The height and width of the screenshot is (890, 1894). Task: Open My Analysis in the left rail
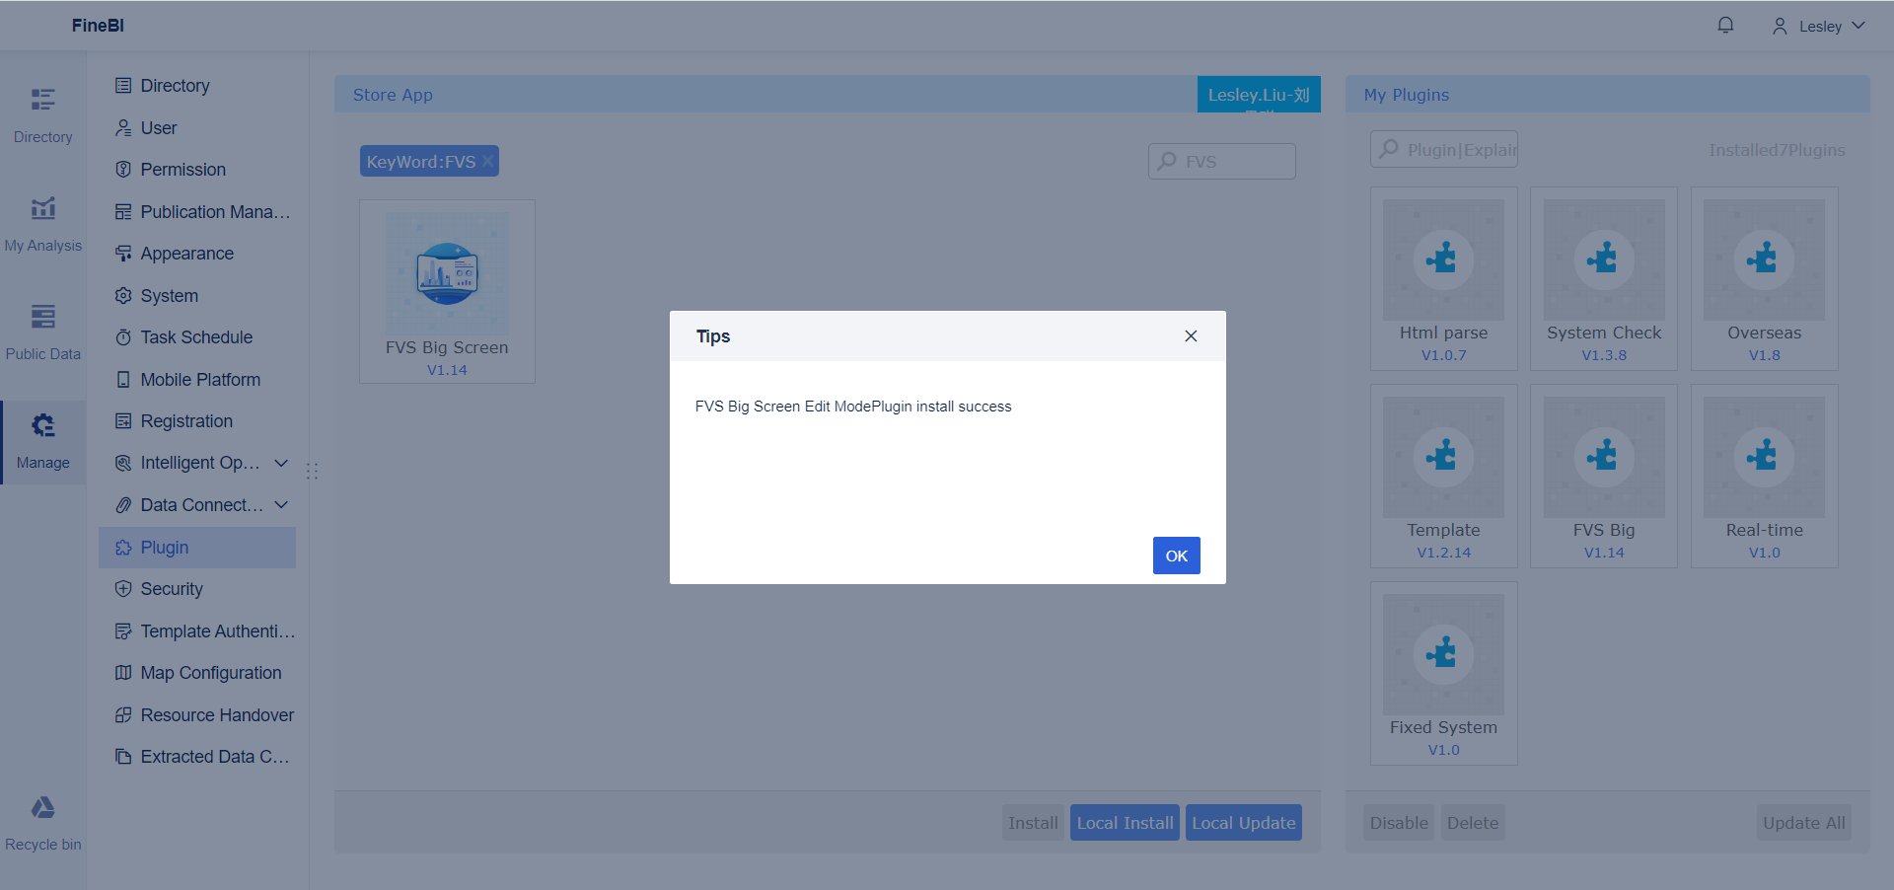[43, 224]
